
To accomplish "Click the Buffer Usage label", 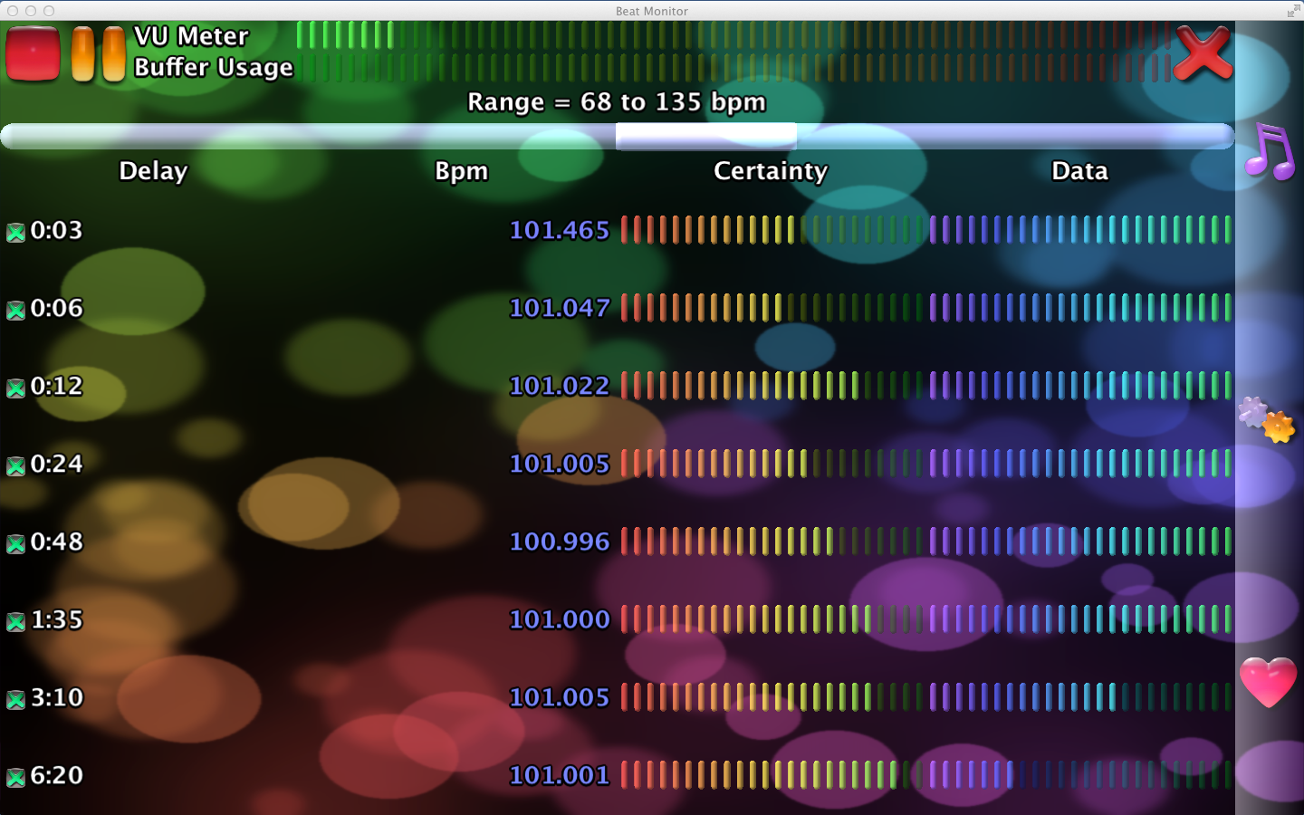I will [214, 68].
